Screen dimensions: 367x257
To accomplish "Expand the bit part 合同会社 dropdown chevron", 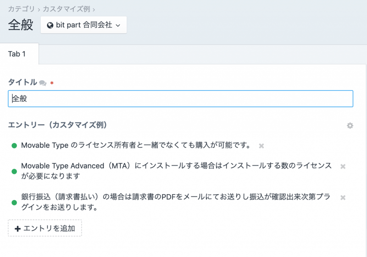I will coord(118,26).
